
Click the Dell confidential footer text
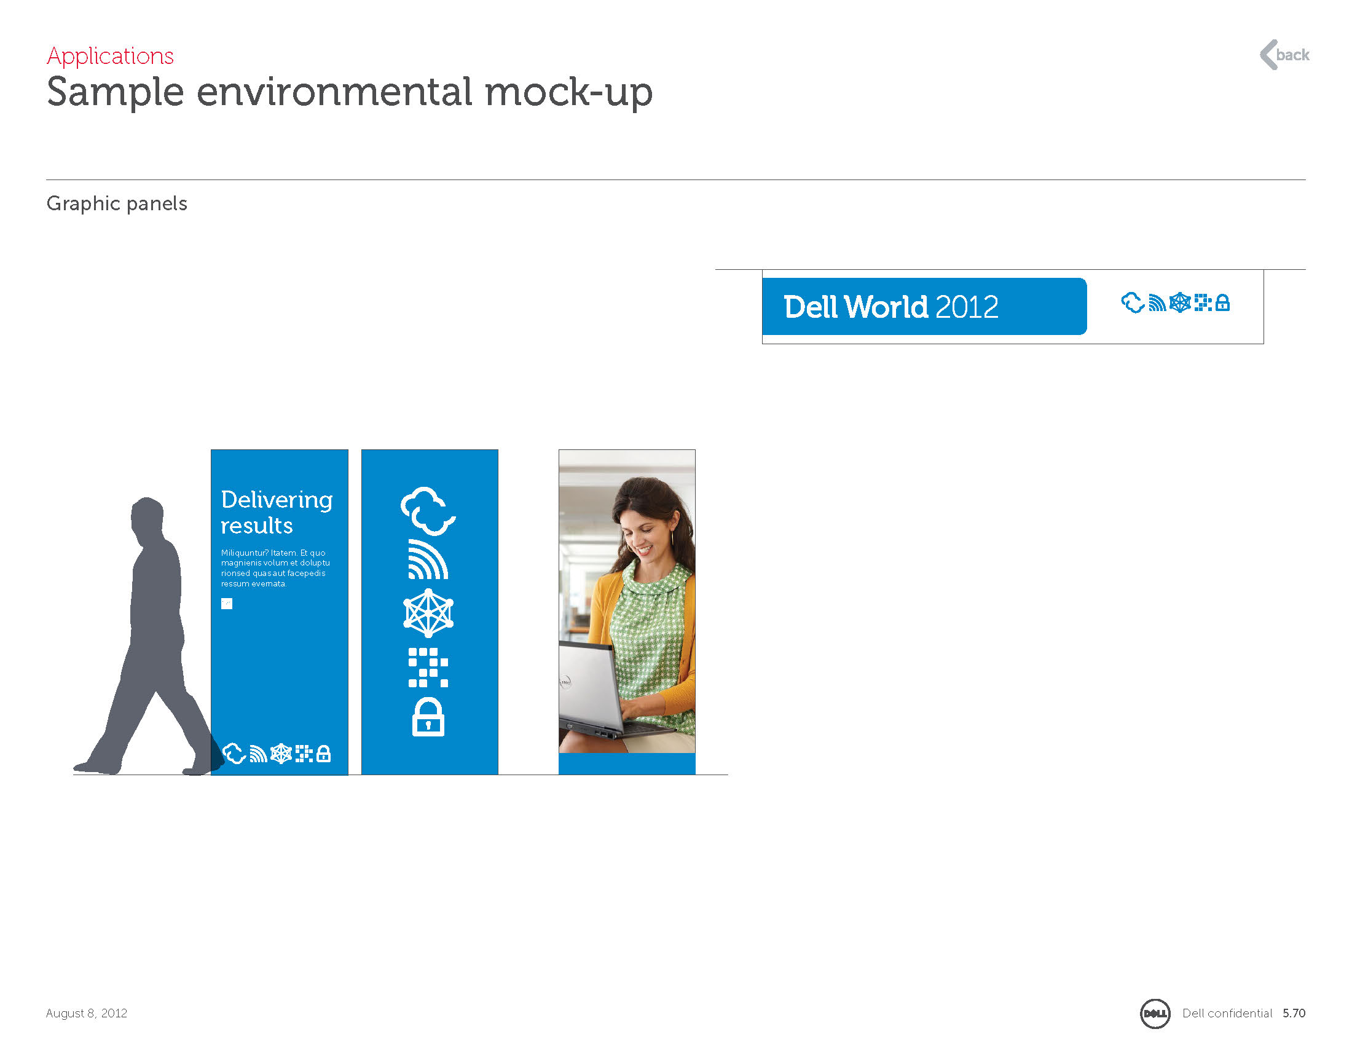(x=1227, y=1014)
